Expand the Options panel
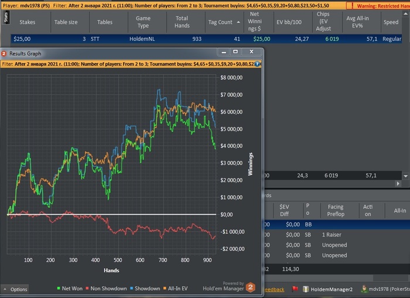 click(15, 289)
